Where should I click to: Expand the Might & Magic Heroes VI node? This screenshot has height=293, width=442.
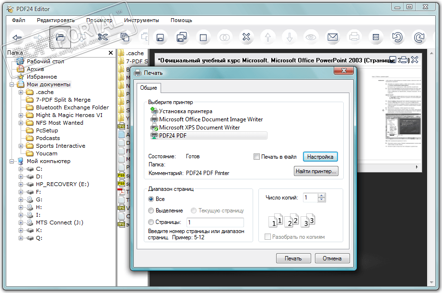pos(21,116)
